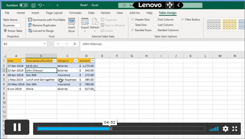Enter fullscreen with the expand icon
The height and width of the screenshot is (139, 245).
tap(235, 129)
